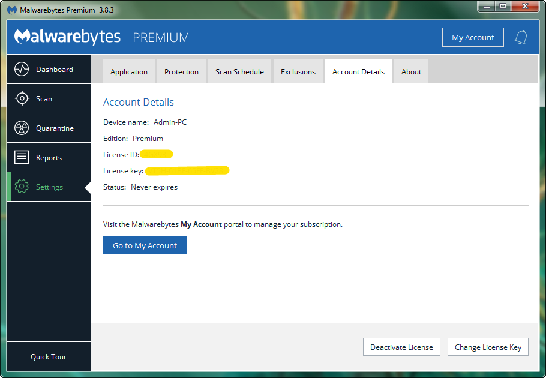
Task: Click the Reports document icon
Action: tap(22, 157)
